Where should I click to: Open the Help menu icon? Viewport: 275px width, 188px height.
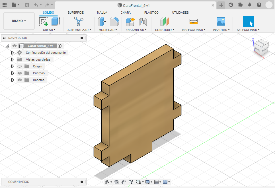pyautogui.click(x=259, y=5)
